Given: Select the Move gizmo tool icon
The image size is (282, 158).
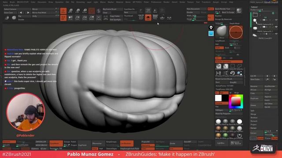Looking at the screenshot, I should pos(70,11).
